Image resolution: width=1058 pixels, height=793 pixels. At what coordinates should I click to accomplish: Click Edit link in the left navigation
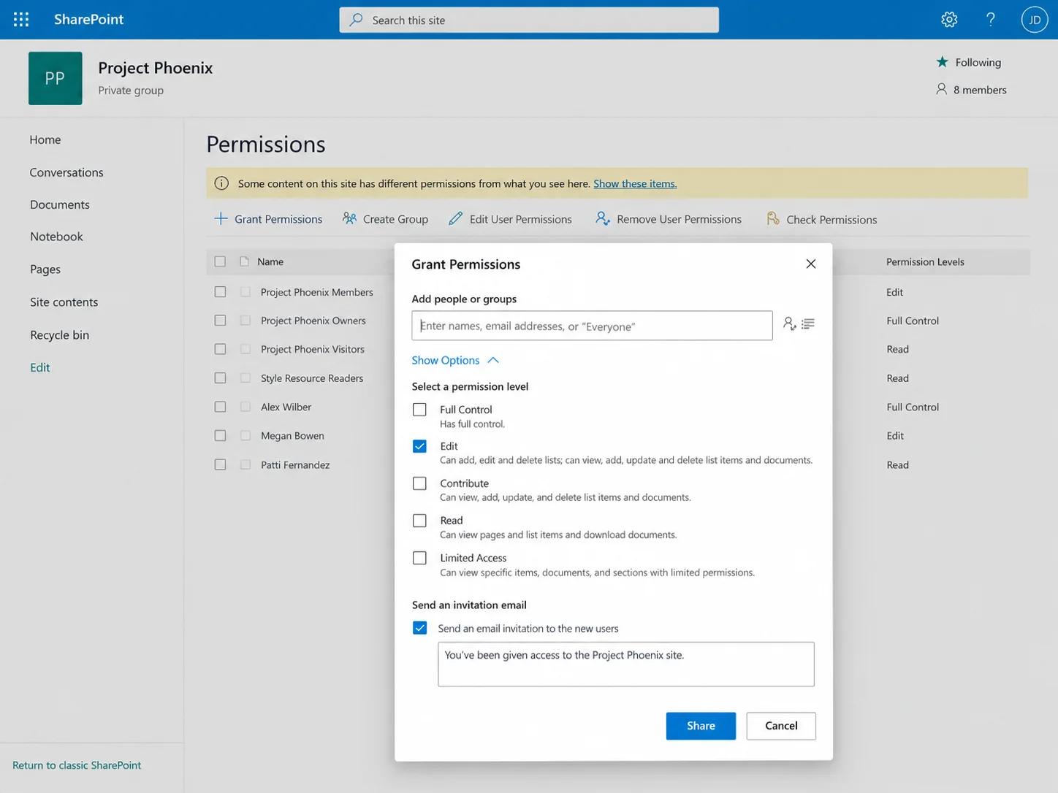click(x=40, y=367)
